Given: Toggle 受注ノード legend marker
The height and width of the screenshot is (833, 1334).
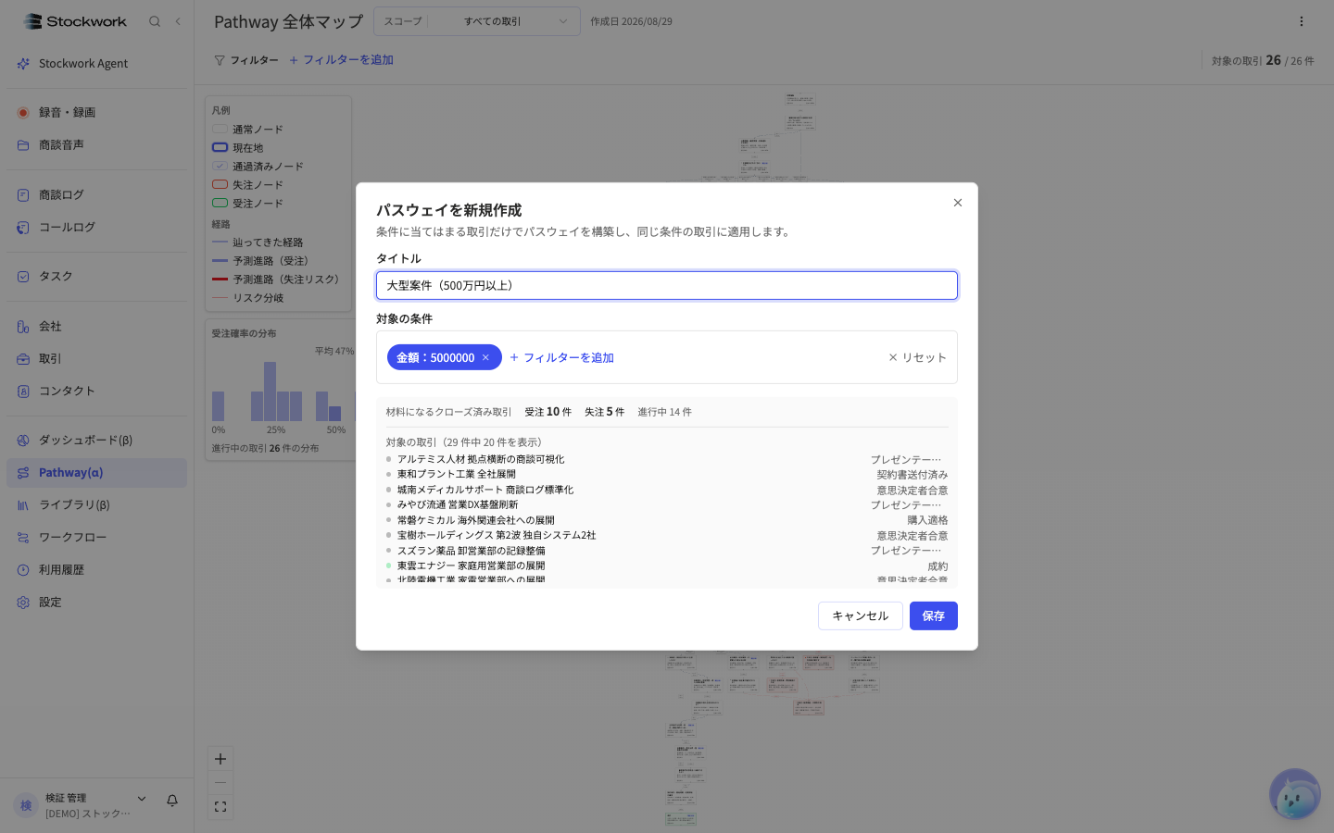Looking at the screenshot, I should coord(220,203).
